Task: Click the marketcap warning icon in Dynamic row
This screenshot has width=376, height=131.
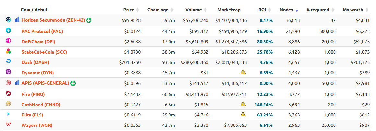Action: [243, 72]
